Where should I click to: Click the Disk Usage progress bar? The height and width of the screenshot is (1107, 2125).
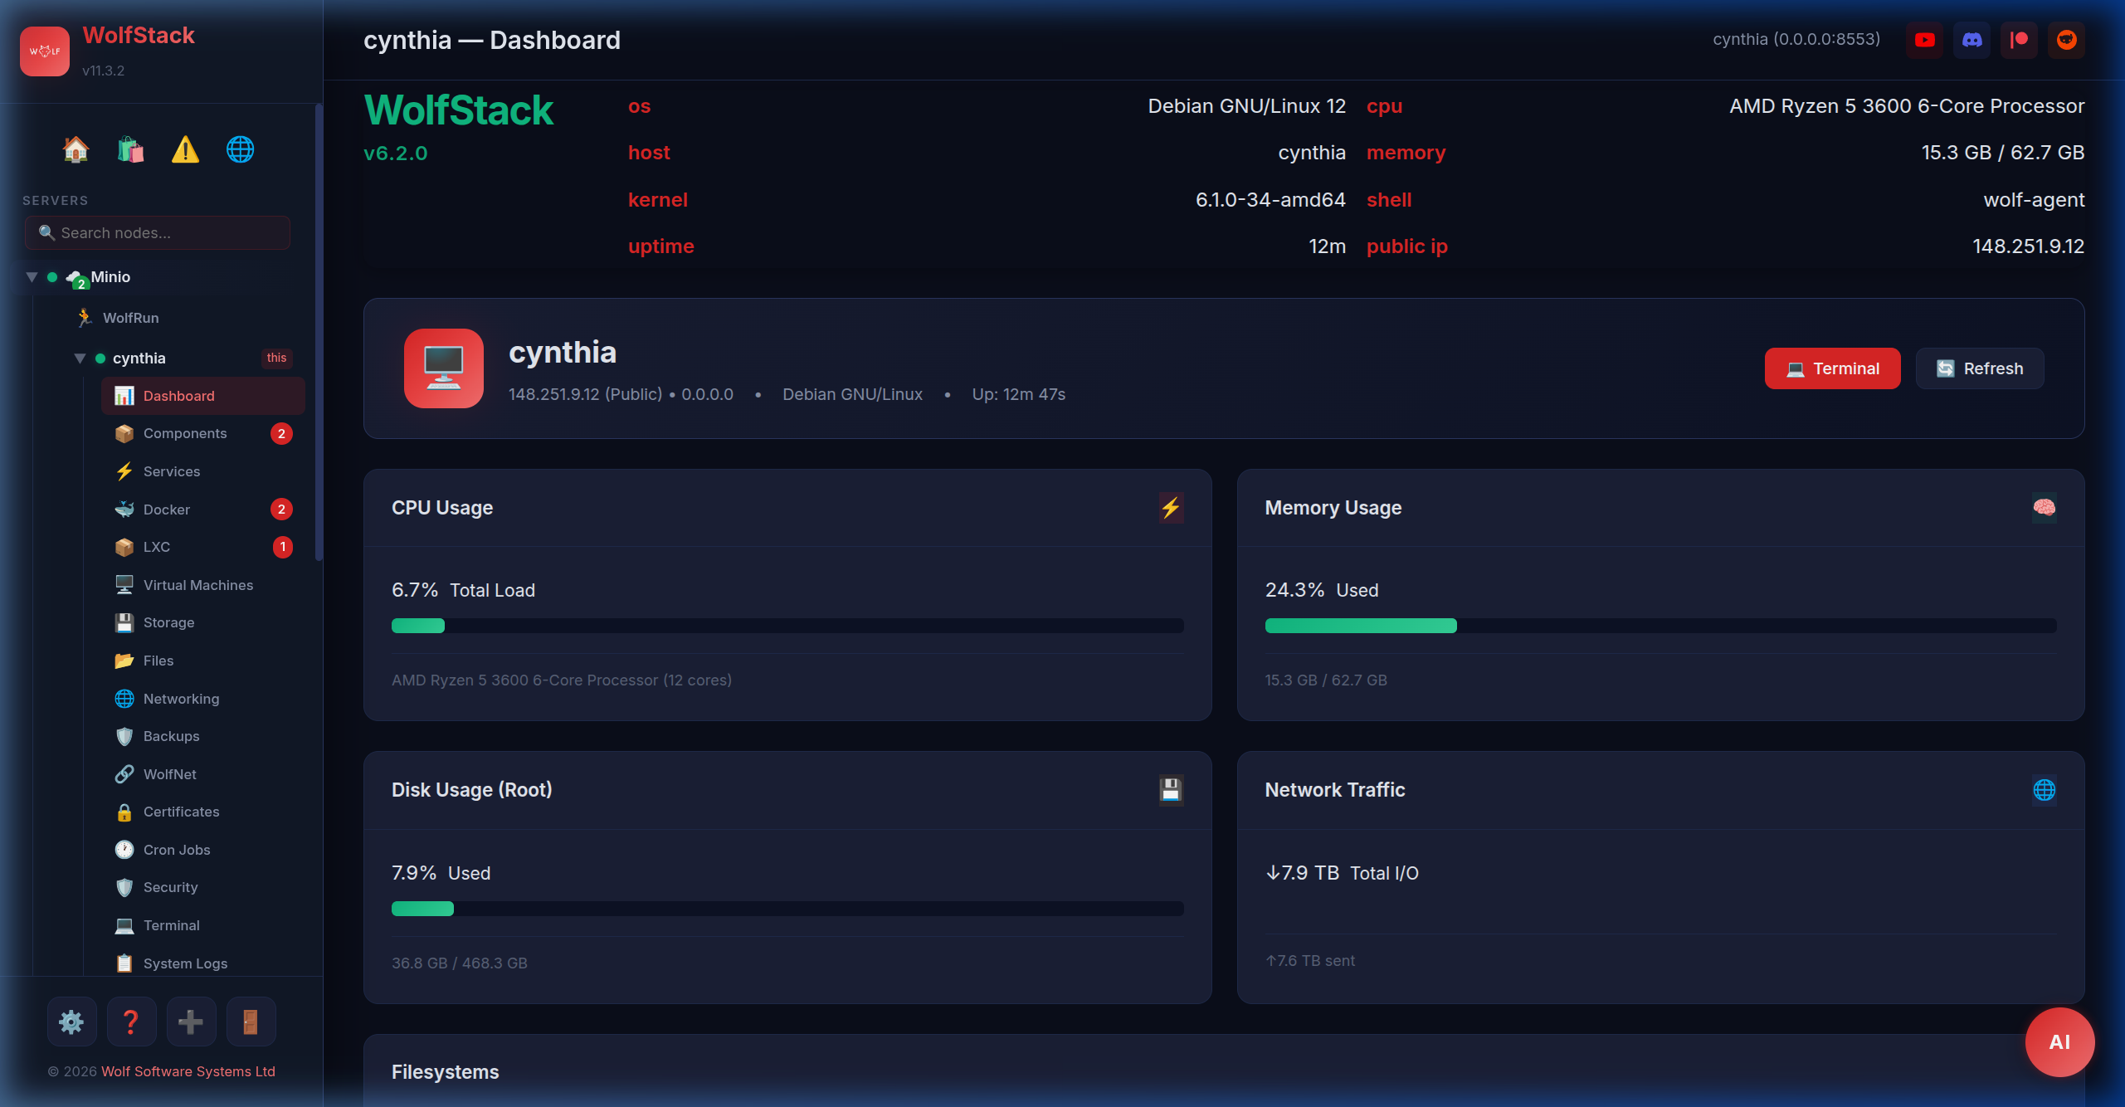click(x=787, y=909)
